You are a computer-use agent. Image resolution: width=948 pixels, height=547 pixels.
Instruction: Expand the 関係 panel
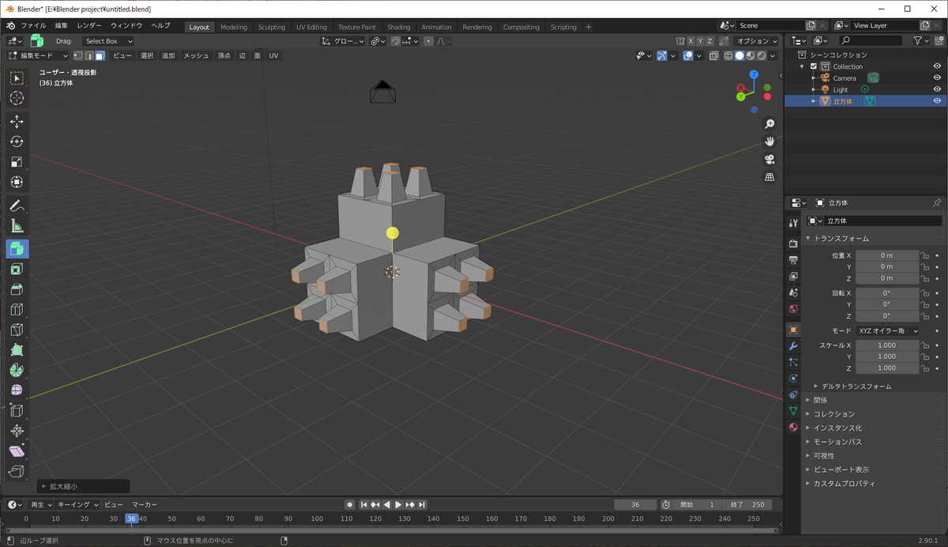click(x=821, y=400)
